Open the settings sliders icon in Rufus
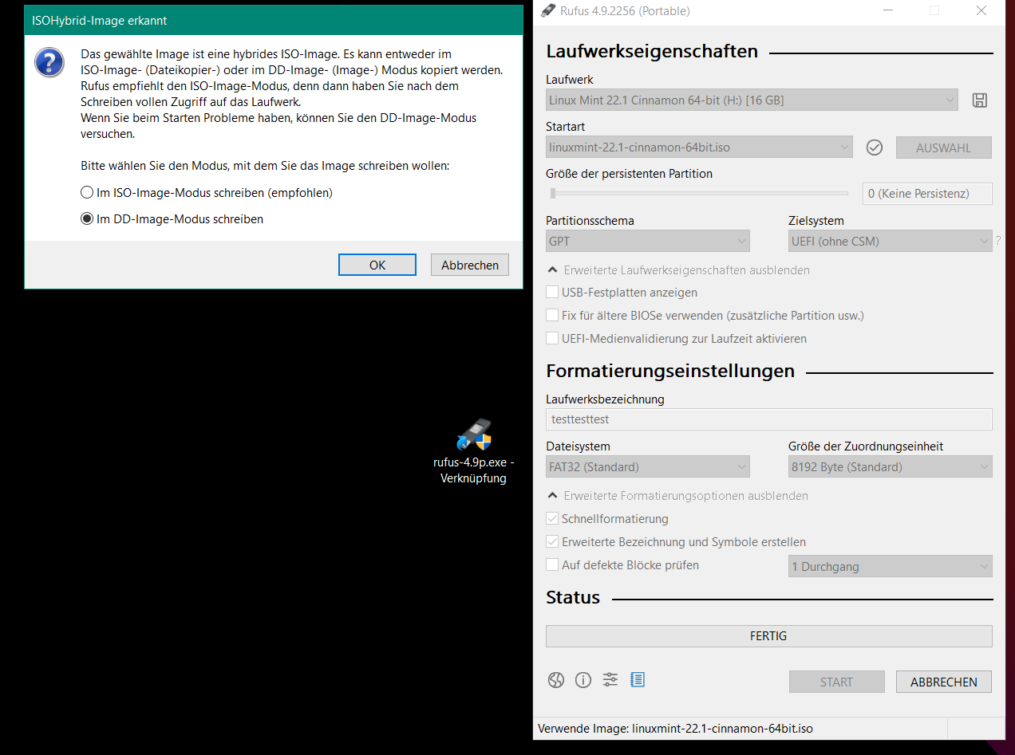1015x755 pixels. click(610, 680)
